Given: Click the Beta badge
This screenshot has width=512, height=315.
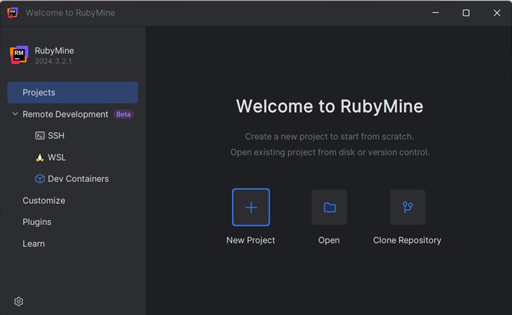Looking at the screenshot, I should (x=124, y=114).
